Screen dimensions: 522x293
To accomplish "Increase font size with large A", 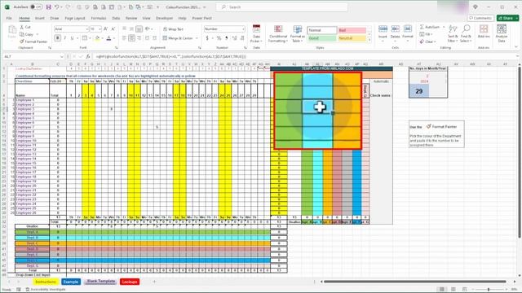I will (x=106, y=29).
